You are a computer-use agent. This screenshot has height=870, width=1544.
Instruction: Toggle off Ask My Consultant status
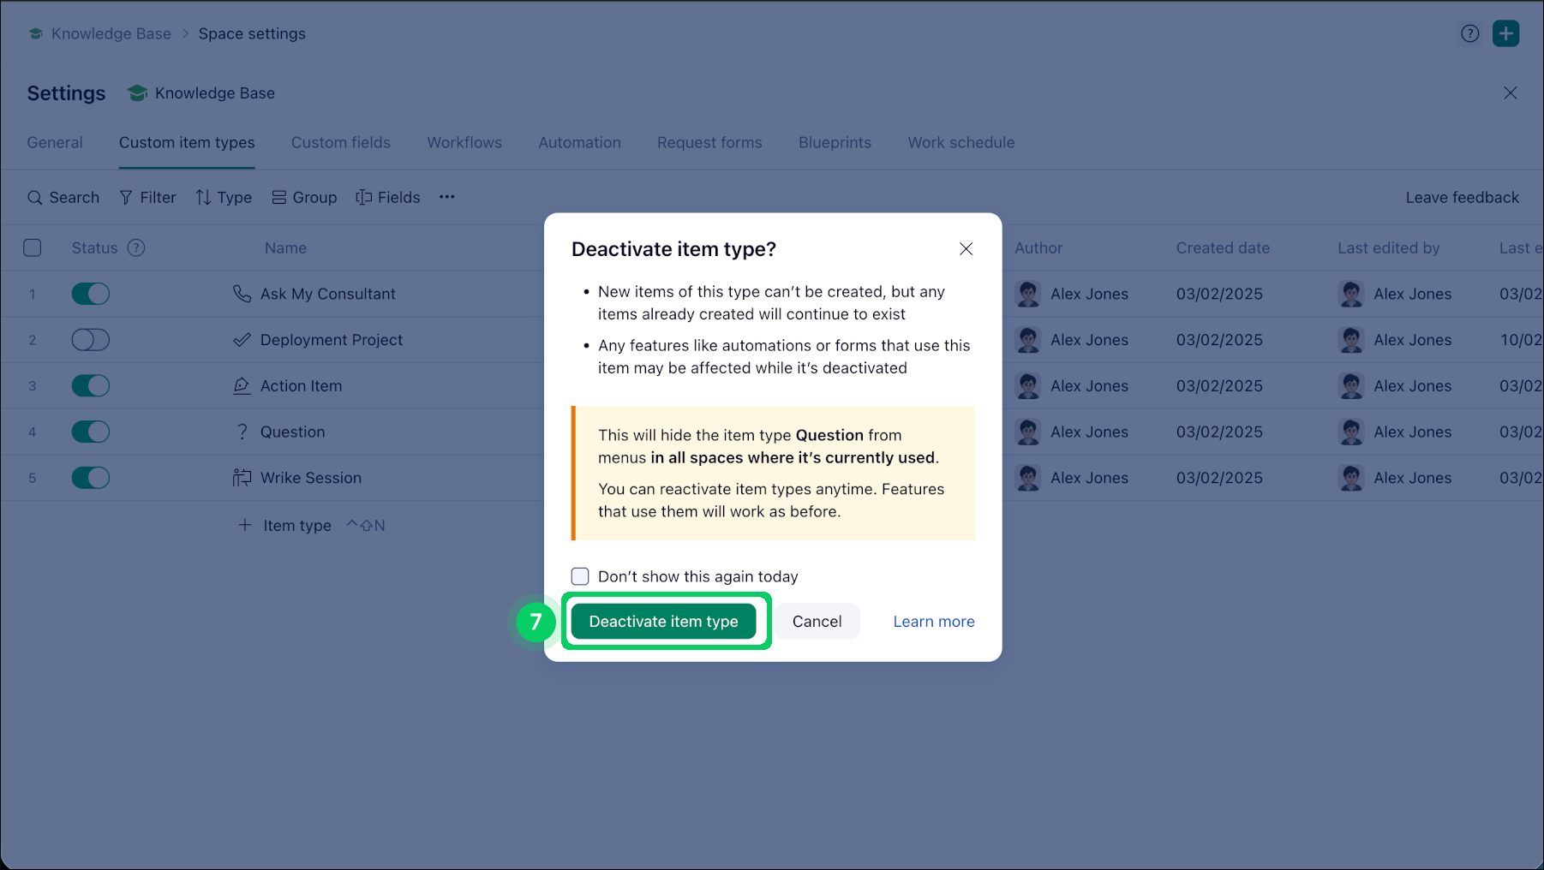click(x=91, y=294)
